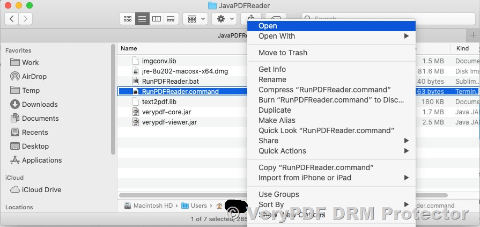Expand the Open With submenu
This screenshot has height=227, width=480.
tap(277, 36)
